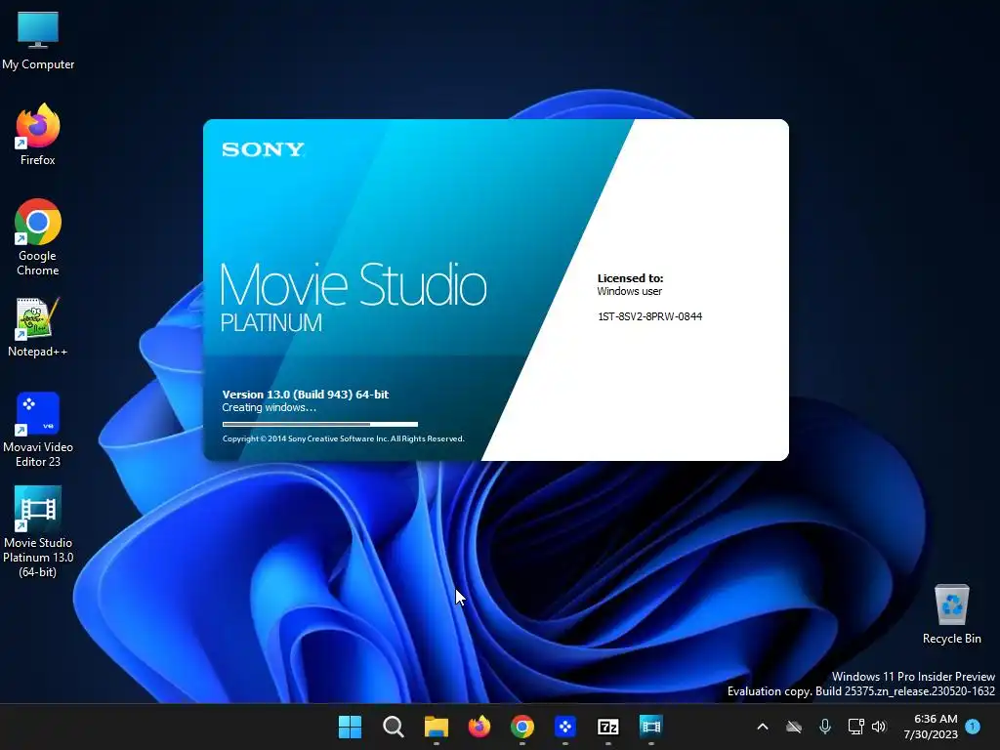Open File Explorer from the taskbar
The width and height of the screenshot is (1000, 750).
[x=437, y=727]
